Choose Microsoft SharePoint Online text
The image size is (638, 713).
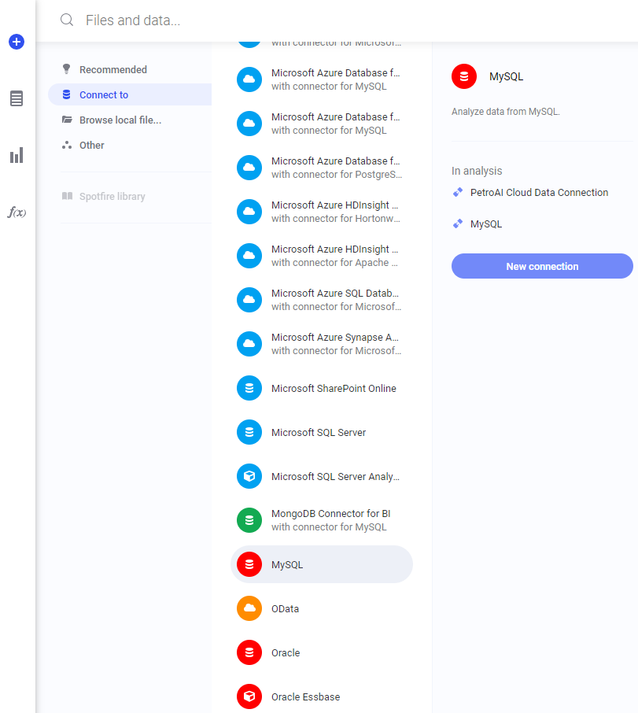(x=334, y=388)
